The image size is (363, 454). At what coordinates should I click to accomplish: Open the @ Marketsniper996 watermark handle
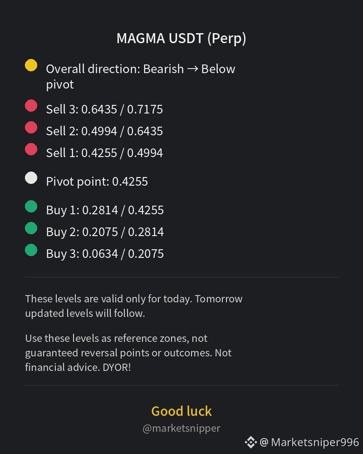point(309,442)
